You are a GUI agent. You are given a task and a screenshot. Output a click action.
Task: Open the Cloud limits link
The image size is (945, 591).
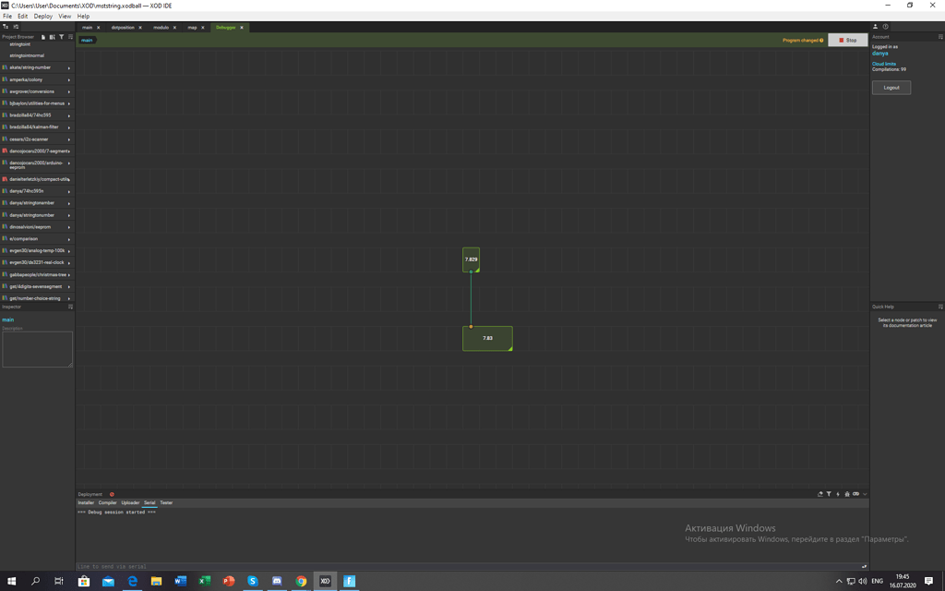point(883,64)
